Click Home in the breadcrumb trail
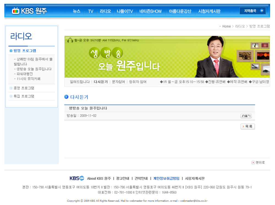 tap(226, 26)
